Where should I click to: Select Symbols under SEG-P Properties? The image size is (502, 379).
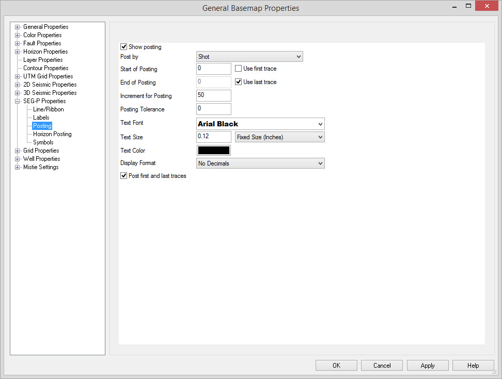(x=43, y=142)
